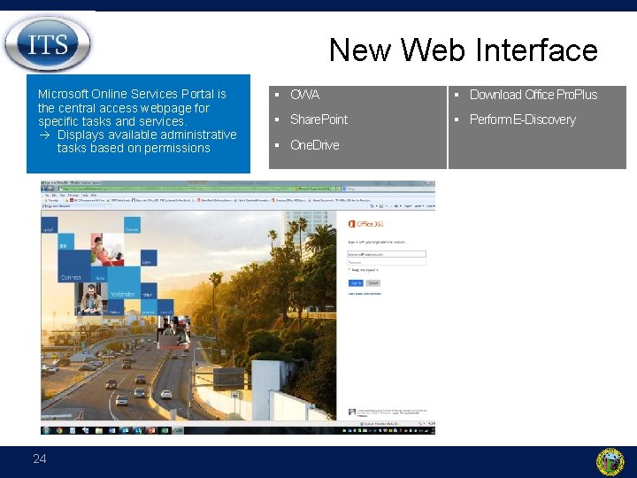This screenshot has height=478, width=637.
Task: Click the blue Sign in button
Action: pos(356,283)
